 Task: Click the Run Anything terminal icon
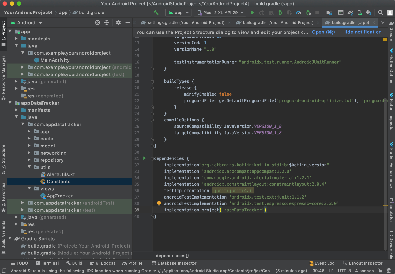click(x=341, y=13)
